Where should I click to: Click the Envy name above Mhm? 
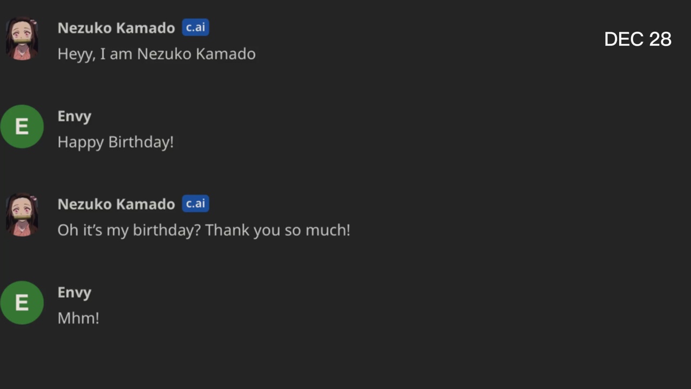click(74, 292)
